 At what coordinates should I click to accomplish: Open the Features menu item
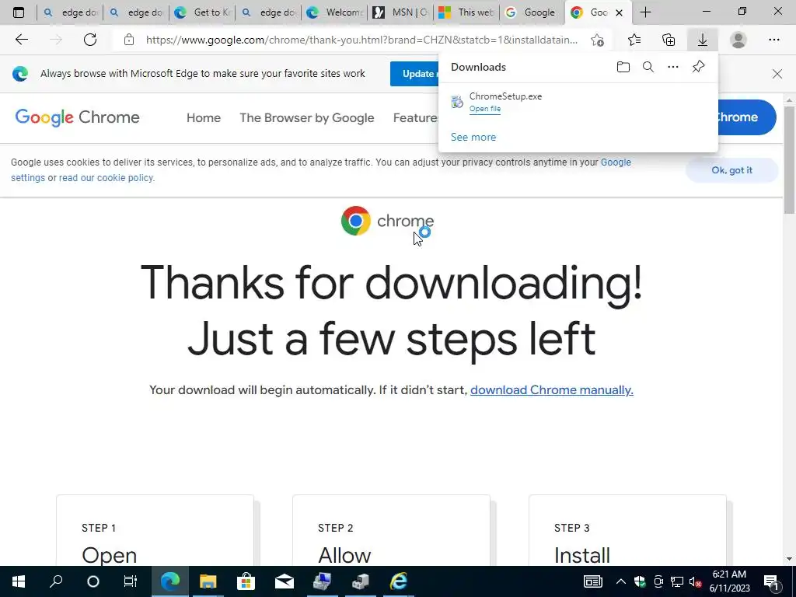[x=415, y=118]
